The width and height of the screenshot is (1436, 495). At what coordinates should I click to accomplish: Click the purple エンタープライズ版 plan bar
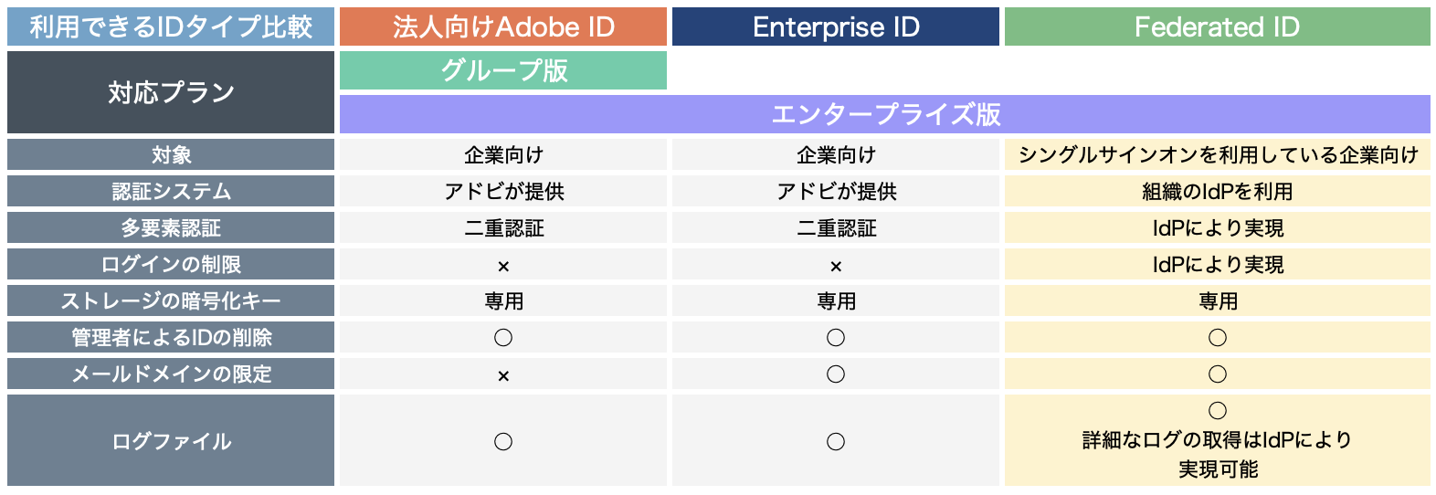pyautogui.click(x=885, y=114)
